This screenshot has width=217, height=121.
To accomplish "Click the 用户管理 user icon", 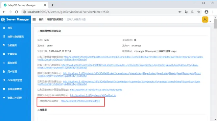I will point(4,71).
